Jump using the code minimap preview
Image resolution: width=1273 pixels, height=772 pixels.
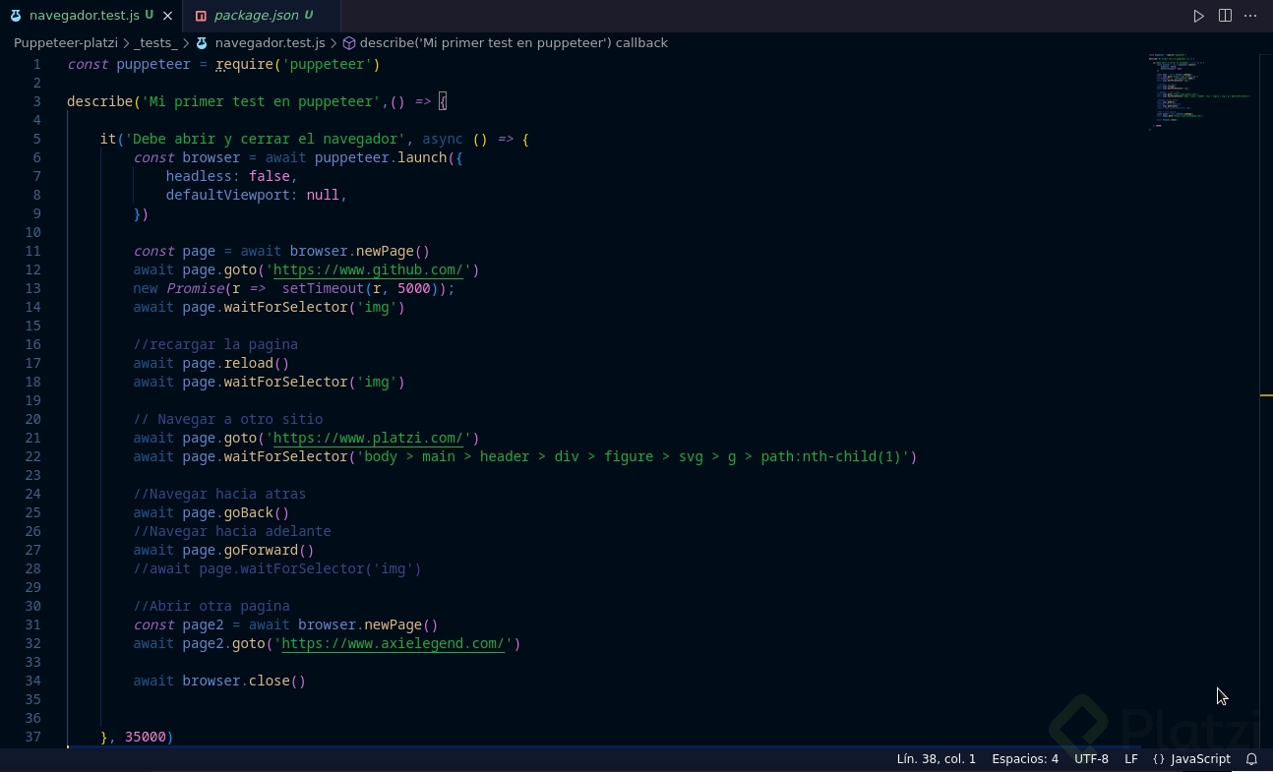[x=1200, y=90]
